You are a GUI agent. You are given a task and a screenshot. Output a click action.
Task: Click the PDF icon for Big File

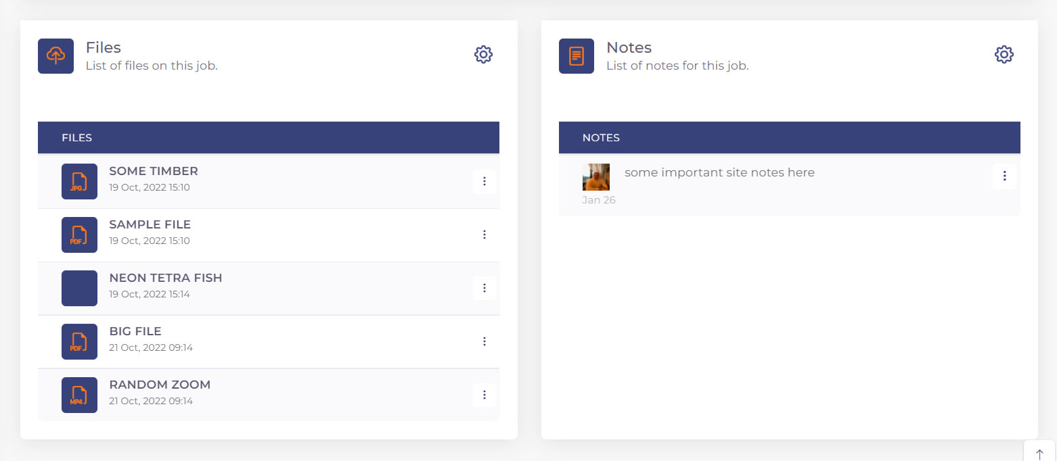point(79,341)
